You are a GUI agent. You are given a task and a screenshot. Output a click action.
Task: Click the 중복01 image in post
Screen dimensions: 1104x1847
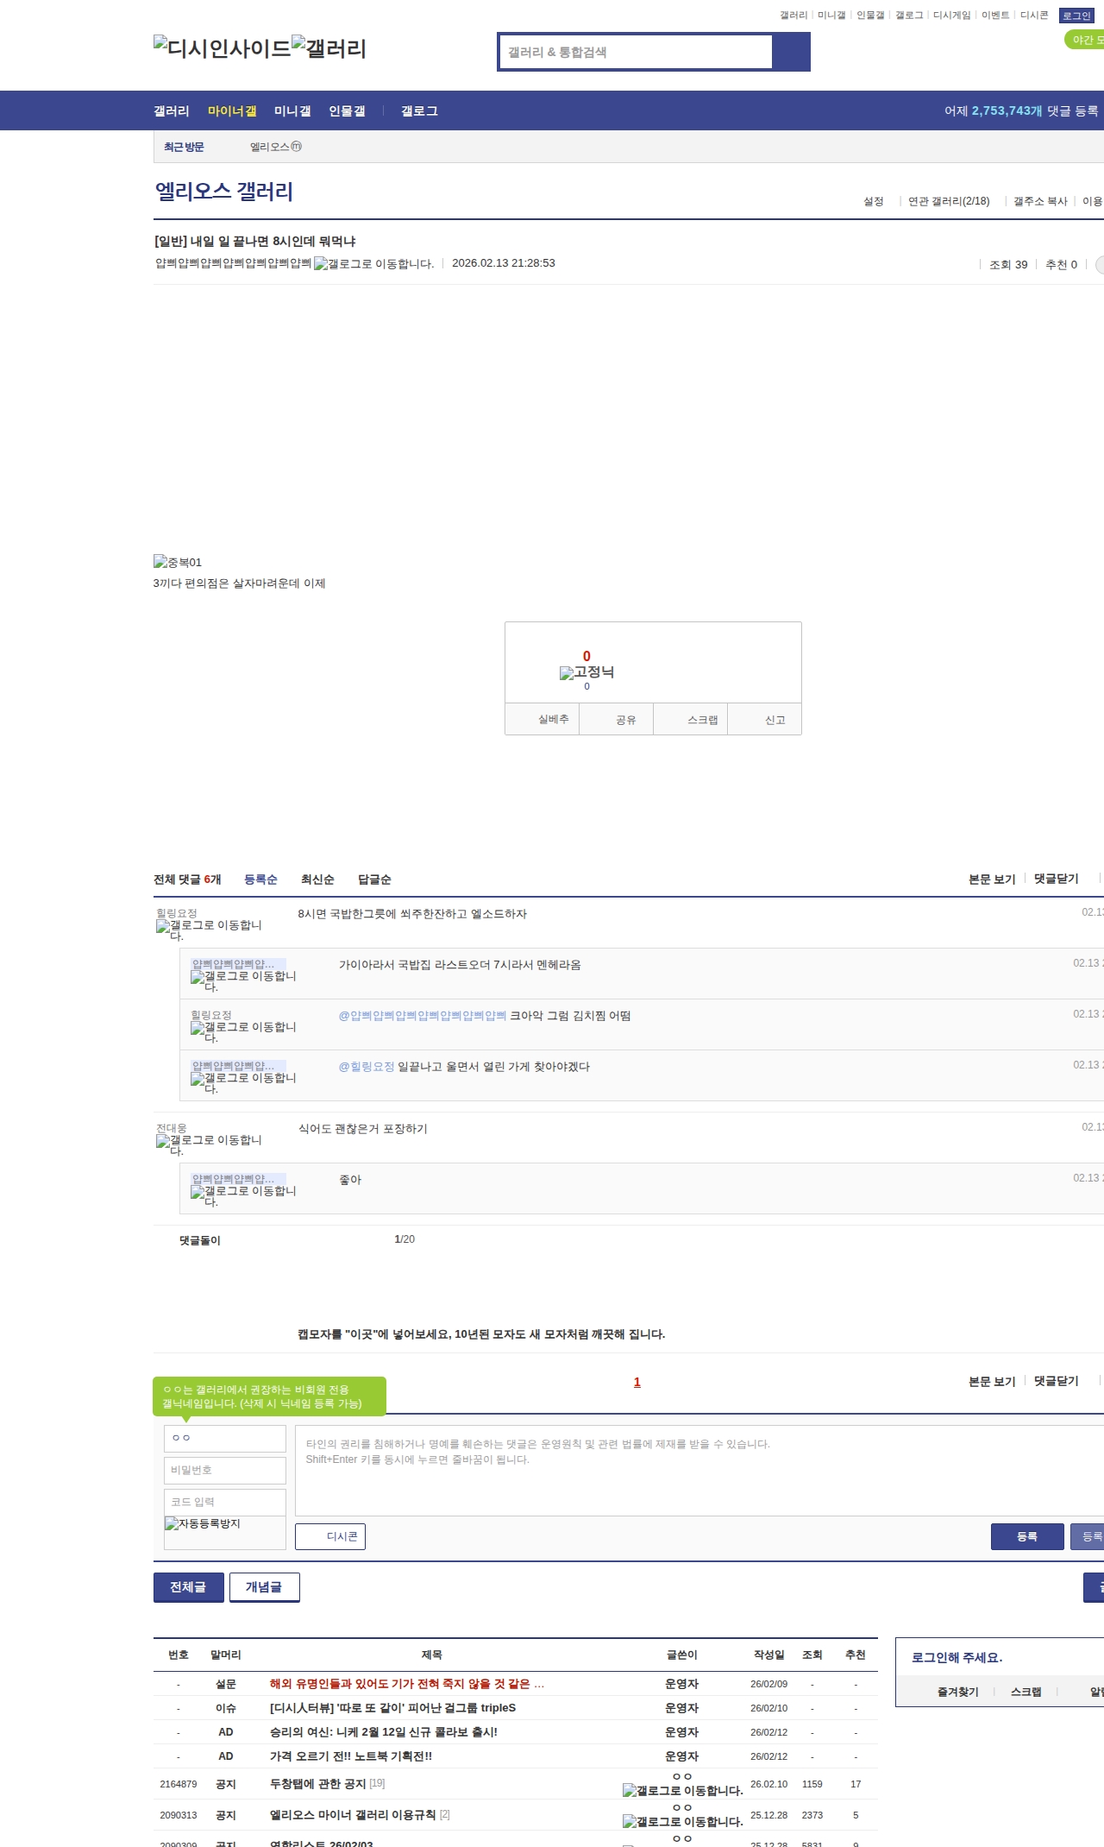178,562
